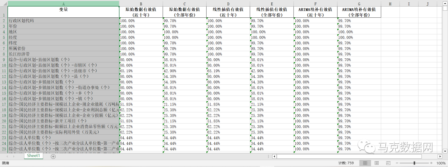Select cell 综合-国民经济主要指标-实际利用外资（万美元）

tap(63, 132)
